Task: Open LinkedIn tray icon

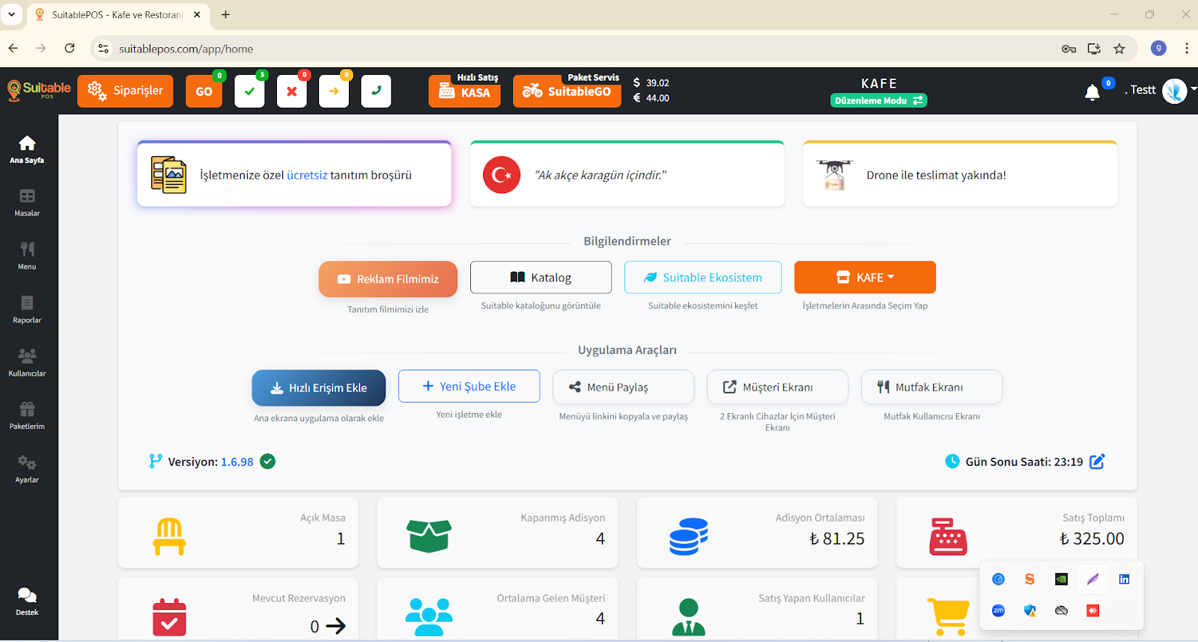Action: point(1124,579)
